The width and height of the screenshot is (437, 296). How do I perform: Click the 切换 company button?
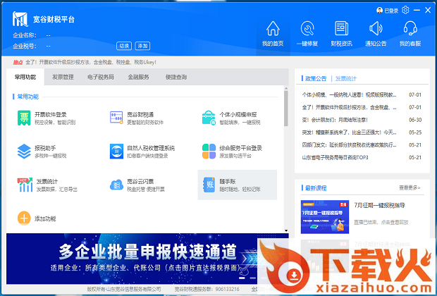click(124, 46)
